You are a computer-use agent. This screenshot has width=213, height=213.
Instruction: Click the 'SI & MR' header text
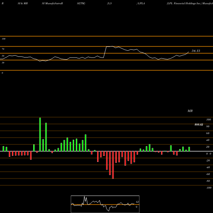(x=23, y=3)
